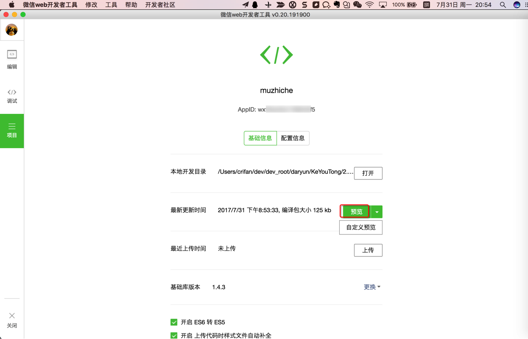528x339 pixels.
Task: Click the date and time in menu bar
Action: [x=464, y=5]
